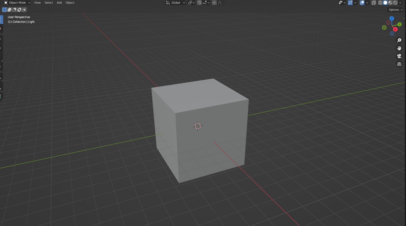This screenshot has height=226, width=406.
Task: Open the Add menu
Action: [59, 3]
